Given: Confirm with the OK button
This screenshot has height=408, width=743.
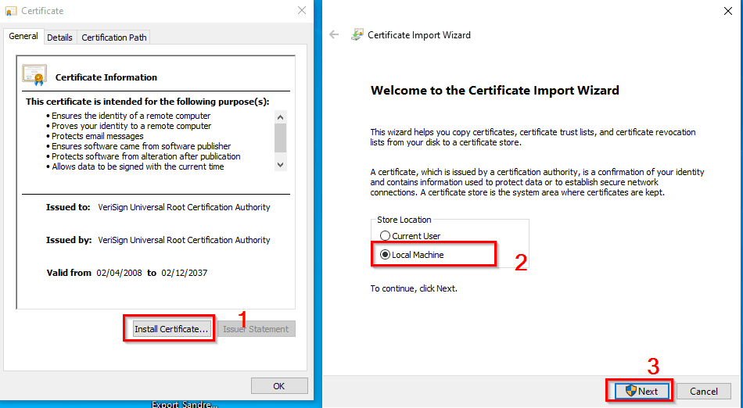Looking at the screenshot, I should [279, 386].
